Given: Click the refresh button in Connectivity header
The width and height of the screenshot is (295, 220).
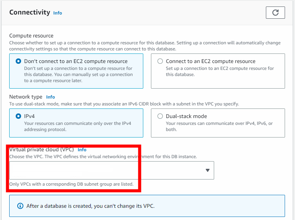Looking at the screenshot, I should 275,13.
